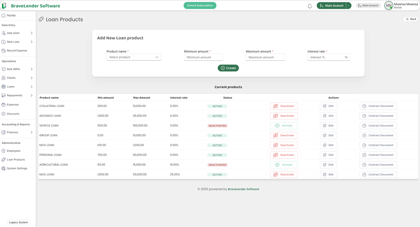The width and height of the screenshot is (420, 227).
Task: Click the BraveLender logo icon
Action: 4,6
